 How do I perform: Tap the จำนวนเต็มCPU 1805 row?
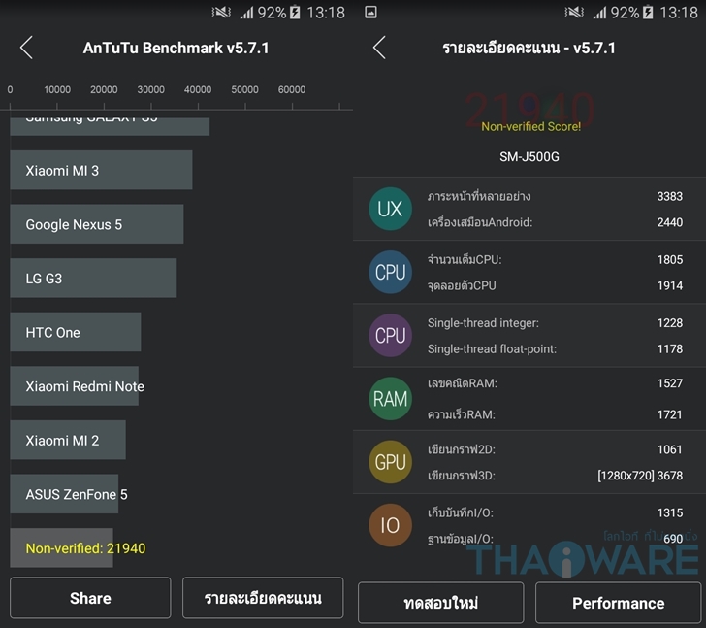(x=555, y=259)
